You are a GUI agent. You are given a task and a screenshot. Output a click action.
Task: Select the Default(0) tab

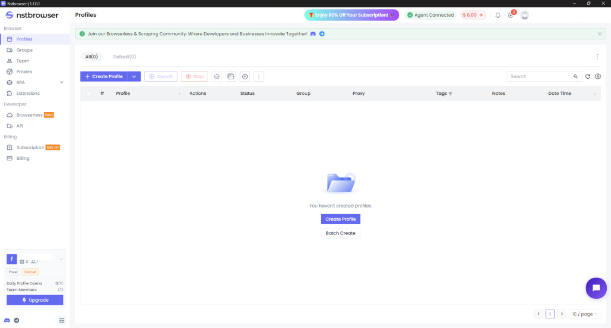point(125,57)
